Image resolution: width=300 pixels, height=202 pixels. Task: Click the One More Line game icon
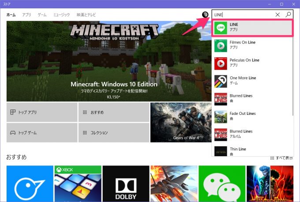click(x=221, y=81)
